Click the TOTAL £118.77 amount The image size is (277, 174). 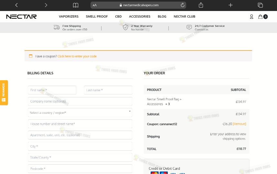coord(241,149)
